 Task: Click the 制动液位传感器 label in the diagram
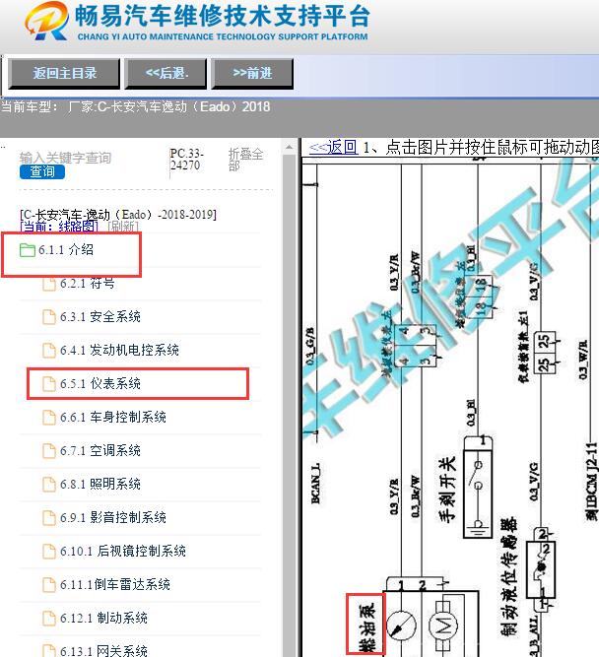(x=508, y=577)
